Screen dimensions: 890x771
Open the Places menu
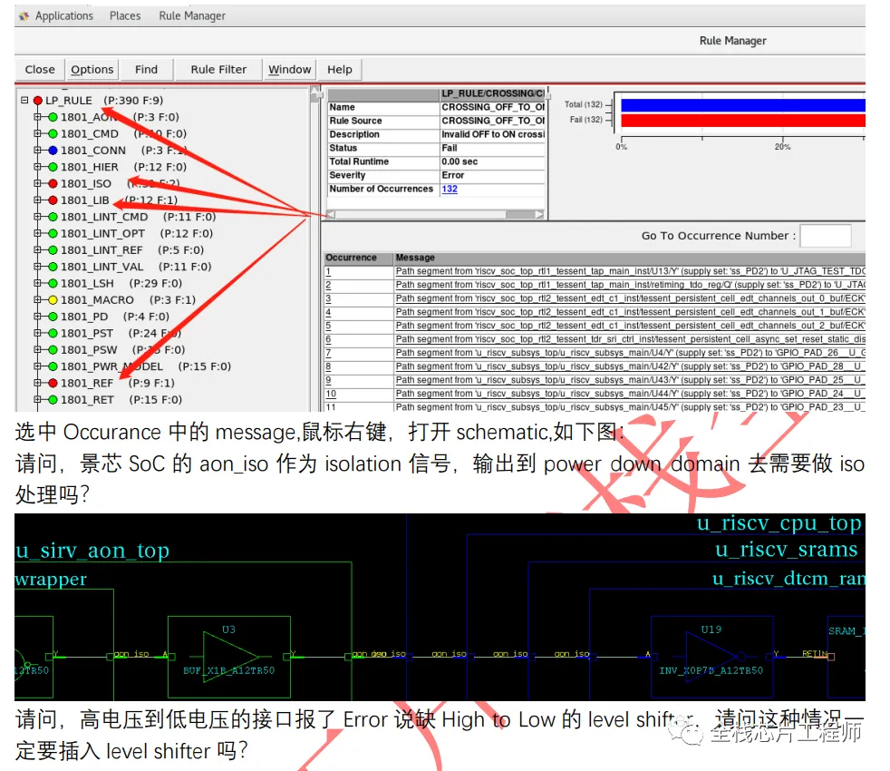[125, 16]
